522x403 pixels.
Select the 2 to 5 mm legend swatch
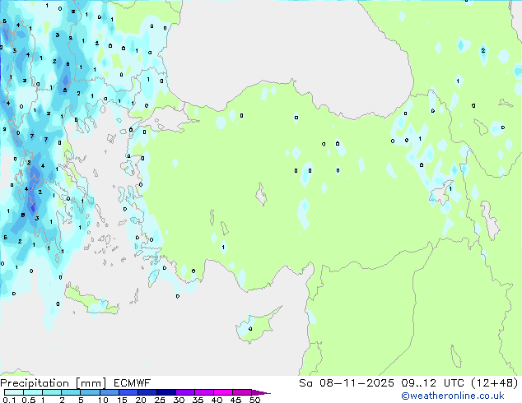tap(71, 392)
